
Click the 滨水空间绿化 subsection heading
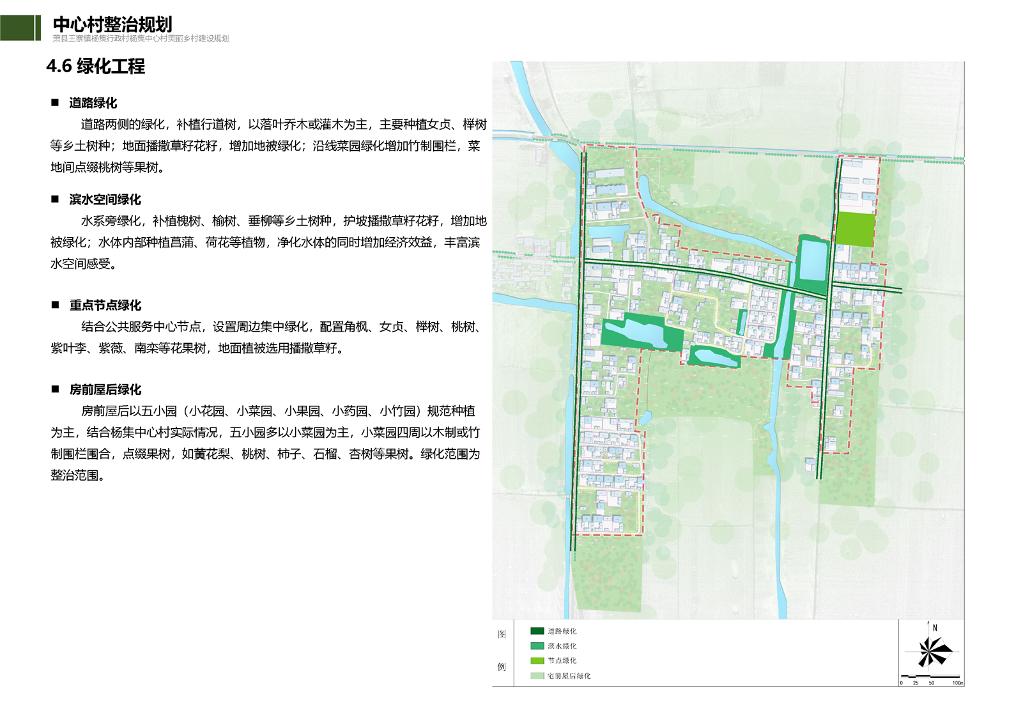pyautogui.click(x=105, y=199)
